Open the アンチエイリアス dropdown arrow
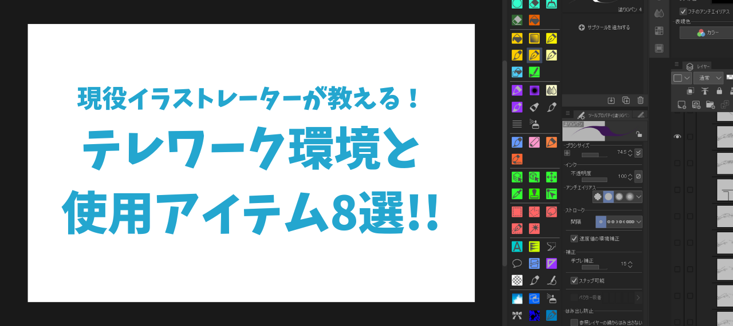This screenshot has width=733, height=326. (639, 196)
